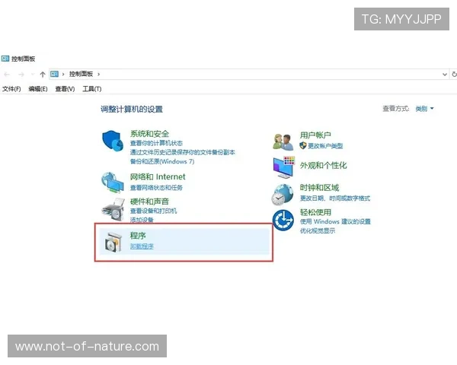Click Control Panel icon in address bar
The image size is (457, 365).
click(x=55, y=74)
